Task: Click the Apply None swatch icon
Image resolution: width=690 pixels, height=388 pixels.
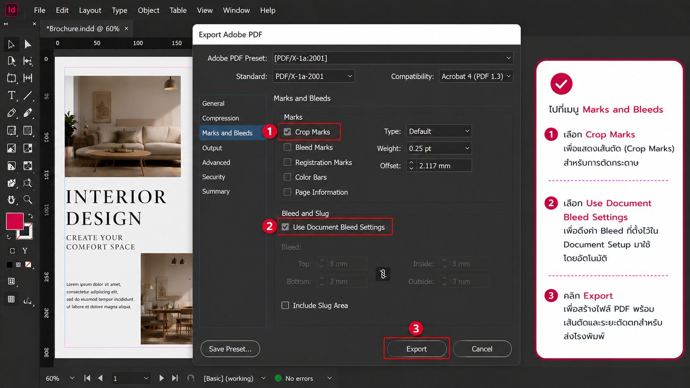Action: pyautogui.click(x=28, y=265)
